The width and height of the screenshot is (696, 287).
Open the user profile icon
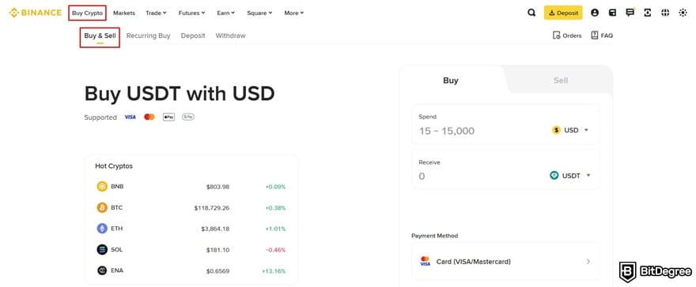click(x=595, y=13)
